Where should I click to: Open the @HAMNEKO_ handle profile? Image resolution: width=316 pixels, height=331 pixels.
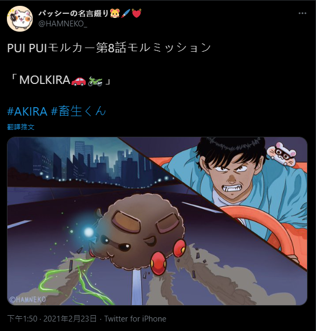tap(62, 24)
